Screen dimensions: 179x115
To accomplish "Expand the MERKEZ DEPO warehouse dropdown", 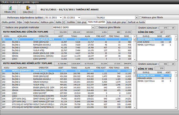I will click(x=93, y=27).
